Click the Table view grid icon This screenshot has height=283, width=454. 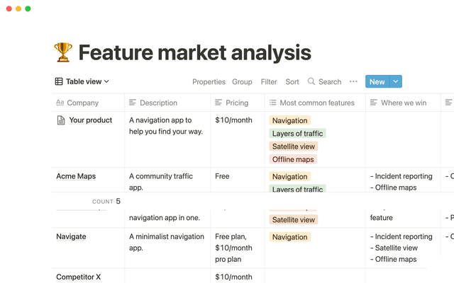(59, 82)
